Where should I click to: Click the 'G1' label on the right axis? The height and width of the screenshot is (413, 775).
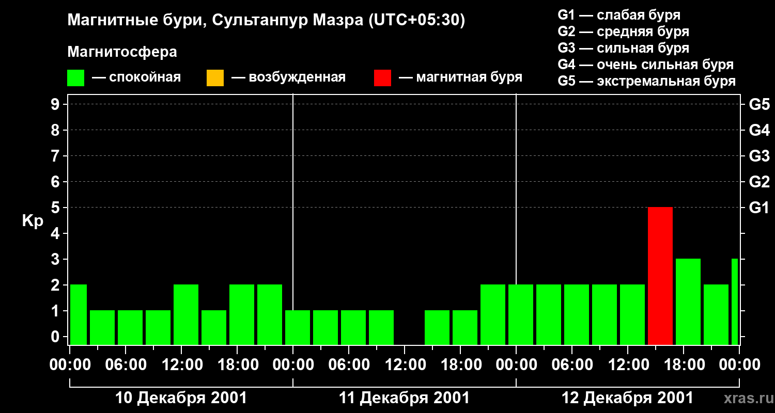pyautogui.click(x=760, y=208)
